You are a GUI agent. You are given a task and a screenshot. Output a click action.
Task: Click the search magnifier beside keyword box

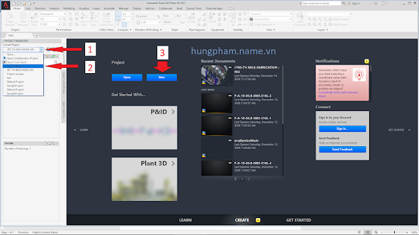[344, 3]
